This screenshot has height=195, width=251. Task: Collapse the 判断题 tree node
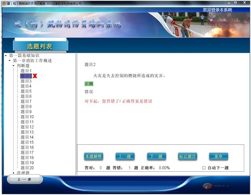pyautogui.click(x=13, y=66)
